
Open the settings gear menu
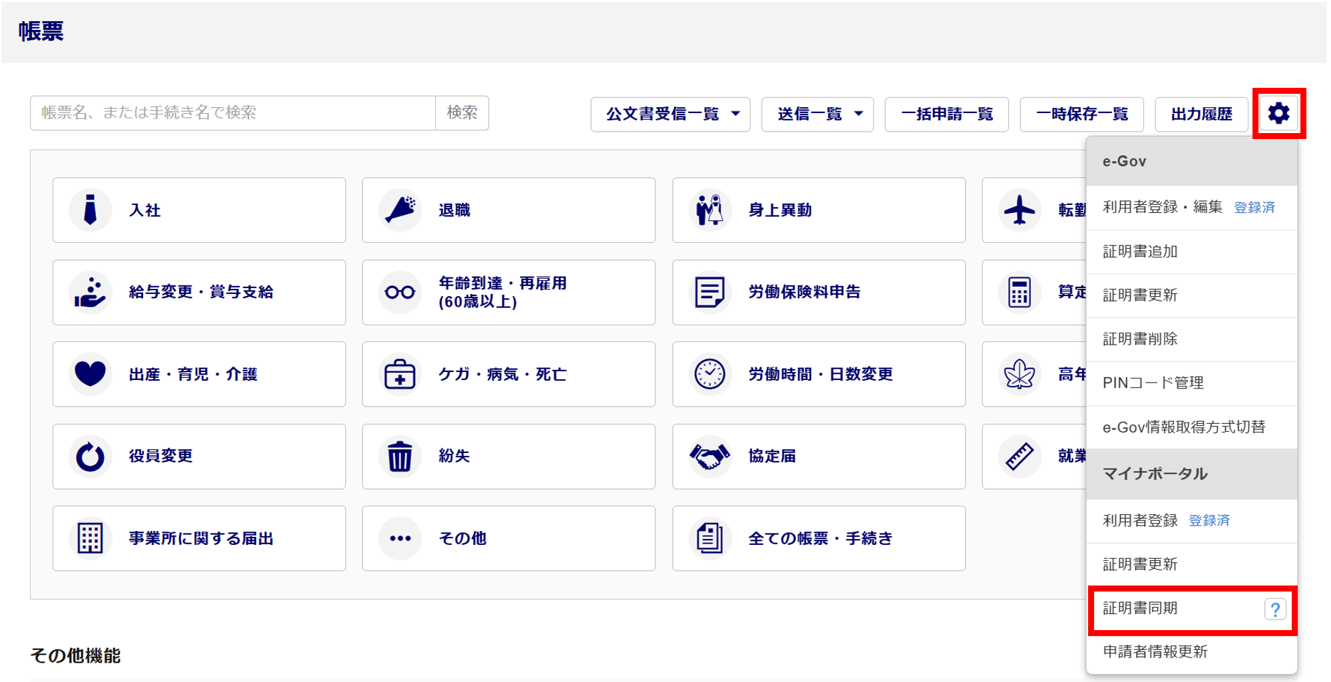(x=1278, y=114)
